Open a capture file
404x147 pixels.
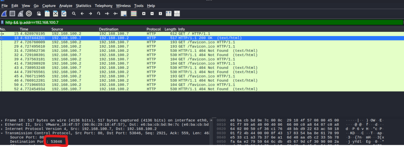click(39, 14)
